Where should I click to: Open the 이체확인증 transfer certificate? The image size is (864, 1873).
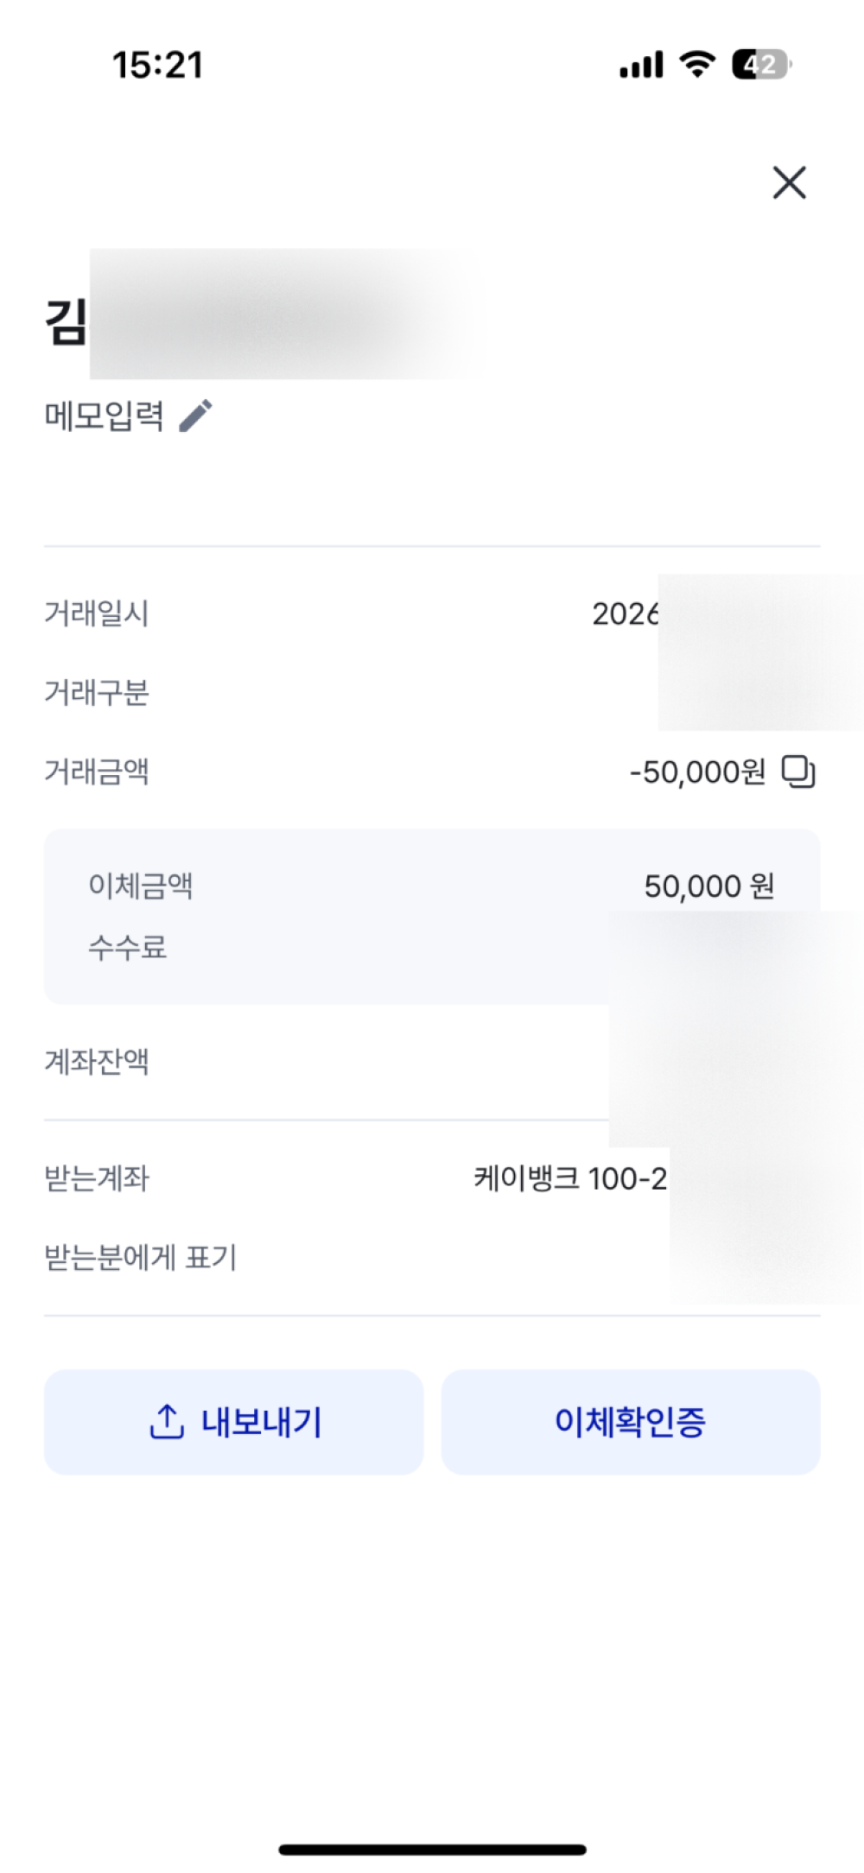630,1422
